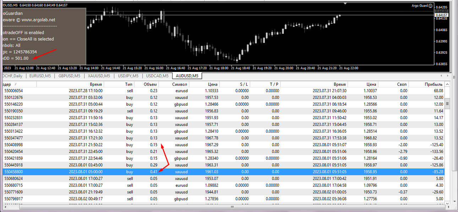Click the volume cell 0.29
This screenshot has width=458, height=212.
coord(153,165)
